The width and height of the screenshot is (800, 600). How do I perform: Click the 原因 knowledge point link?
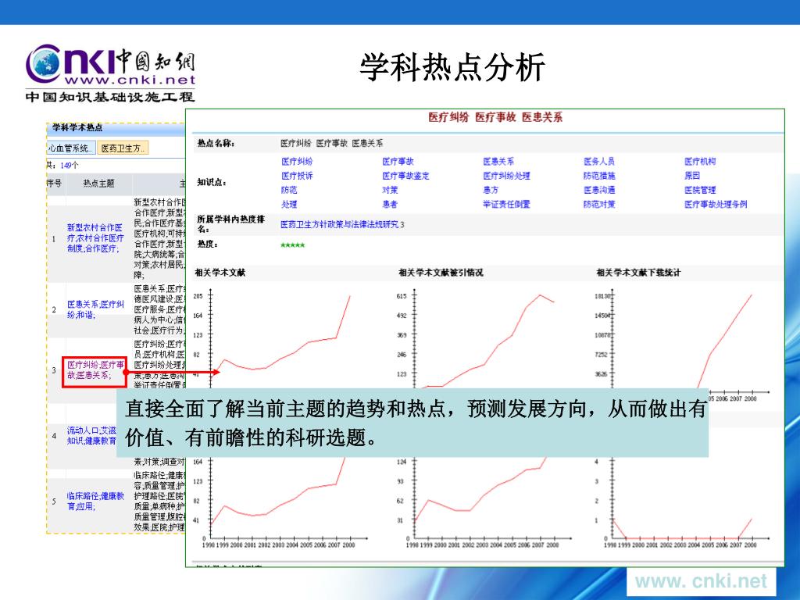pos(692,176)
